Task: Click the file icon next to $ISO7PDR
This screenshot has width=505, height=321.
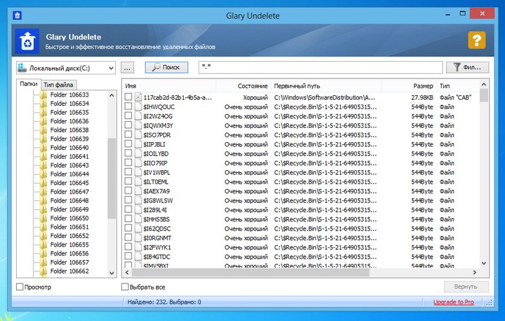Action: (138, 135)
